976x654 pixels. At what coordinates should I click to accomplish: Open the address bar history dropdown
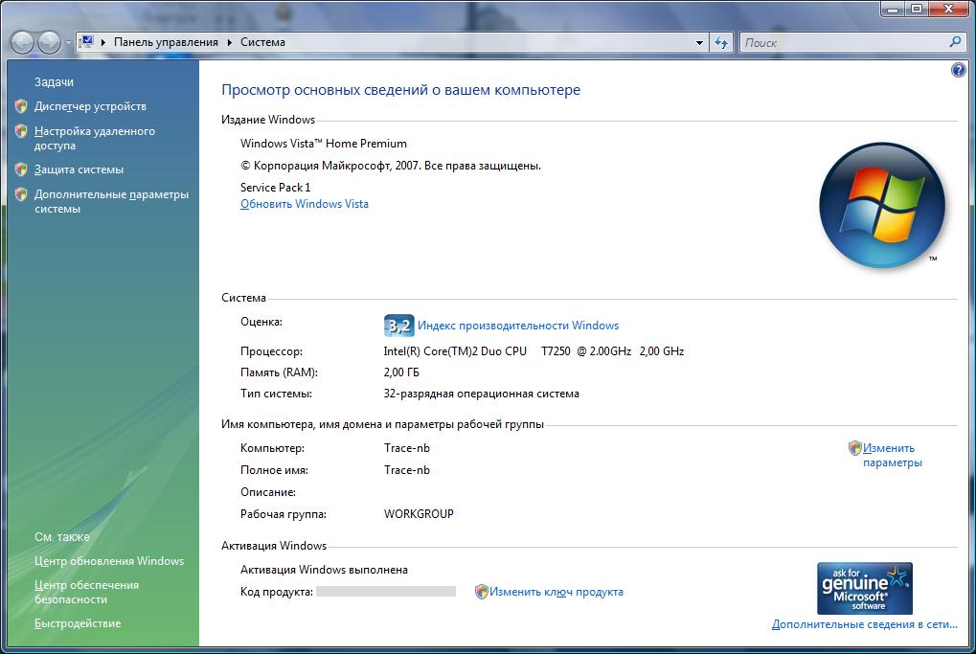(699, 43)
